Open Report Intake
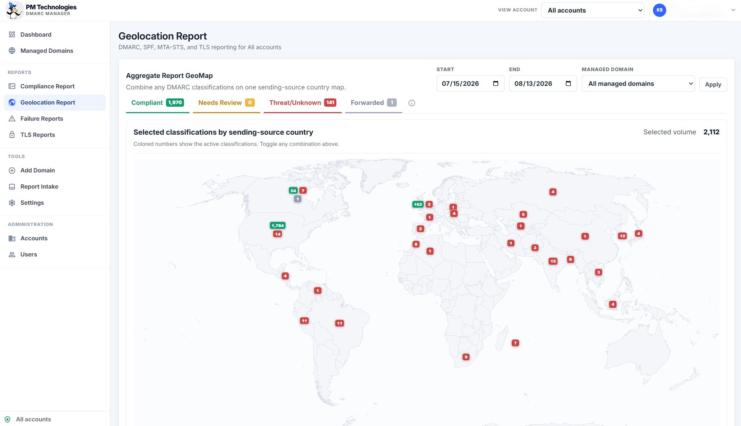This screenshot has height=426, width=741. point(55,186)
